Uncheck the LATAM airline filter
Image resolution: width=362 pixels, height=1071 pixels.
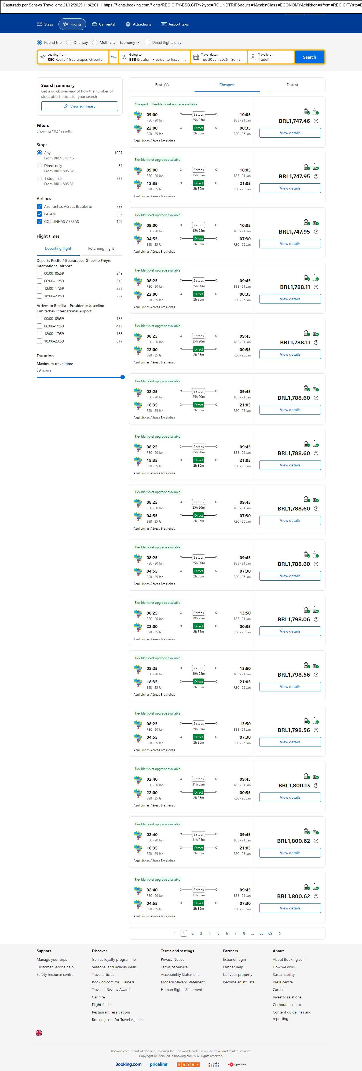39,214
